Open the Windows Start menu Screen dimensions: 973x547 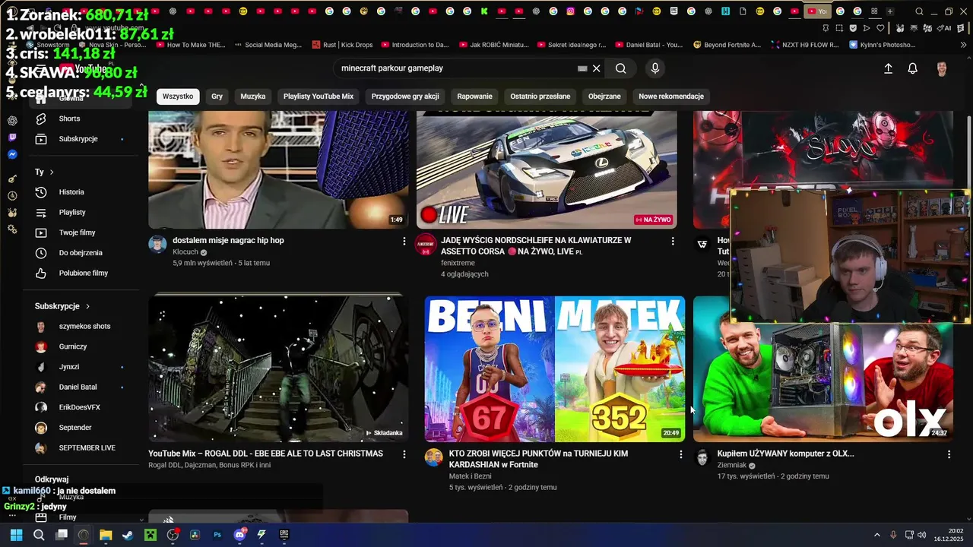pos(16,535)
